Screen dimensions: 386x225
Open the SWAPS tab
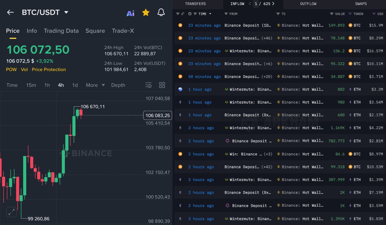(361, 4)
